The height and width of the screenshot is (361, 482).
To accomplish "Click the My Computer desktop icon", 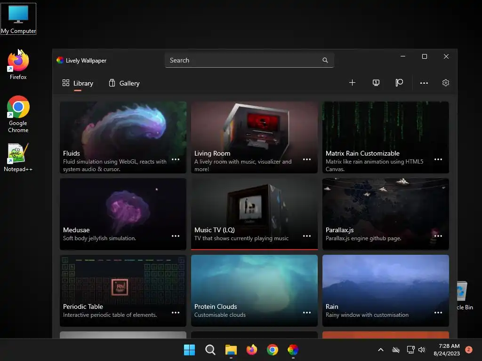I will point(18,19).
